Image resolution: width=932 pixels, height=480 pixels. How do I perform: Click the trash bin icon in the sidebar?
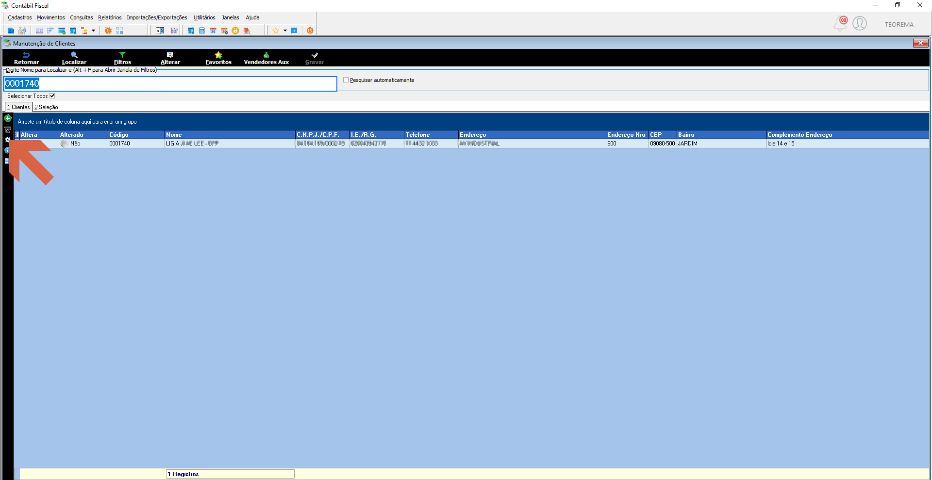8,129
